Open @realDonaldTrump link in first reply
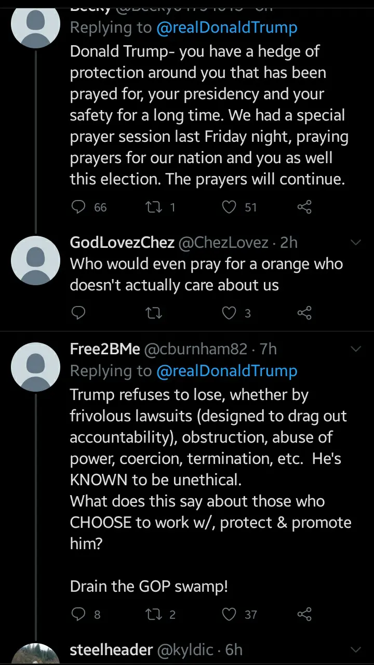374x665 pixels. tap(226, 28)
